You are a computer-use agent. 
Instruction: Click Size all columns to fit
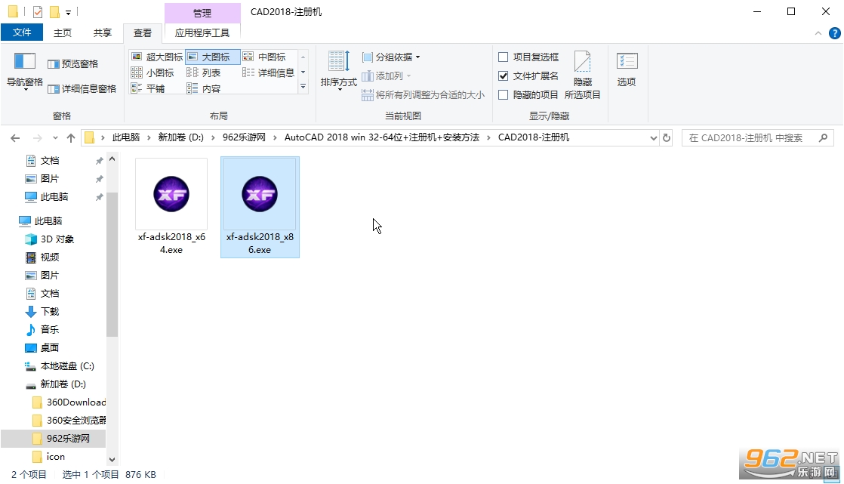[423, 94]
